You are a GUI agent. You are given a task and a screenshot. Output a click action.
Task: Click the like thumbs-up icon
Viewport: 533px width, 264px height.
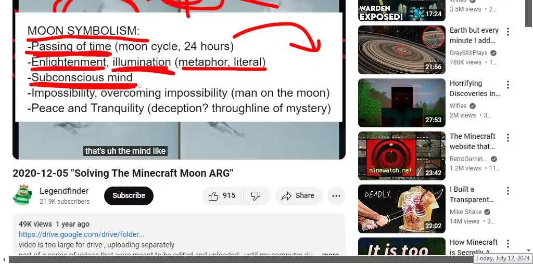pyautogui.click(x=213, y=196)
